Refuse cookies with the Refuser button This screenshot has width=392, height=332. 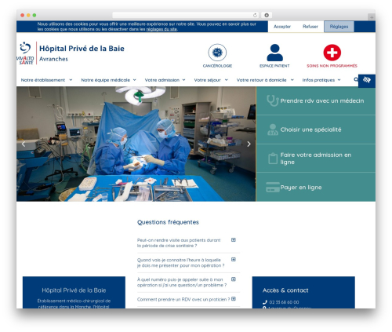(310, 27)
